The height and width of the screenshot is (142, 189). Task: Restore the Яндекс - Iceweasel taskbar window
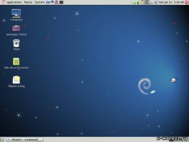click(x=25, y=140)
